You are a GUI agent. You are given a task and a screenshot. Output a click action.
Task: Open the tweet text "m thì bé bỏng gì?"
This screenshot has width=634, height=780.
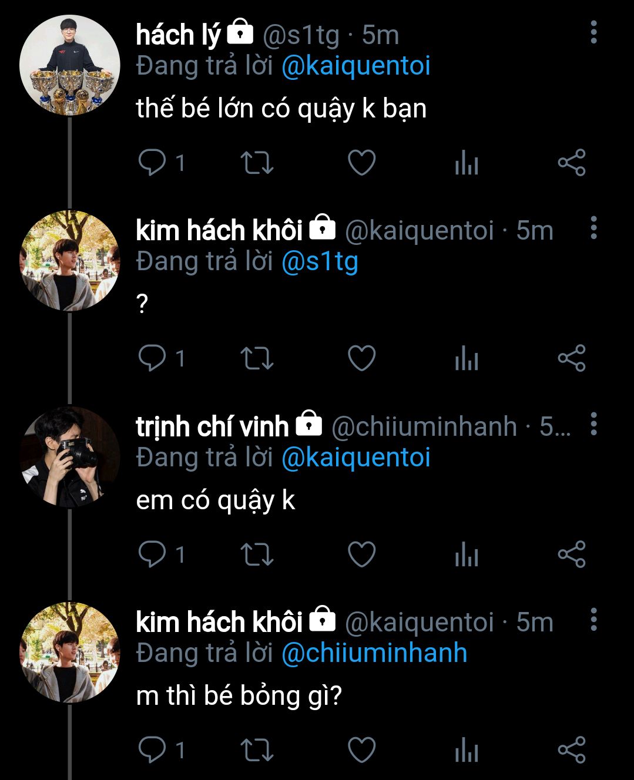pyautogui.click(x=239, y=696)
